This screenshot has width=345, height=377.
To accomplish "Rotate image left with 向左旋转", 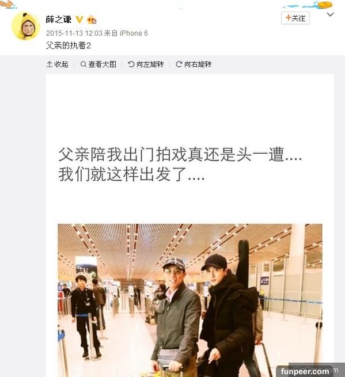I will point(146,64).
